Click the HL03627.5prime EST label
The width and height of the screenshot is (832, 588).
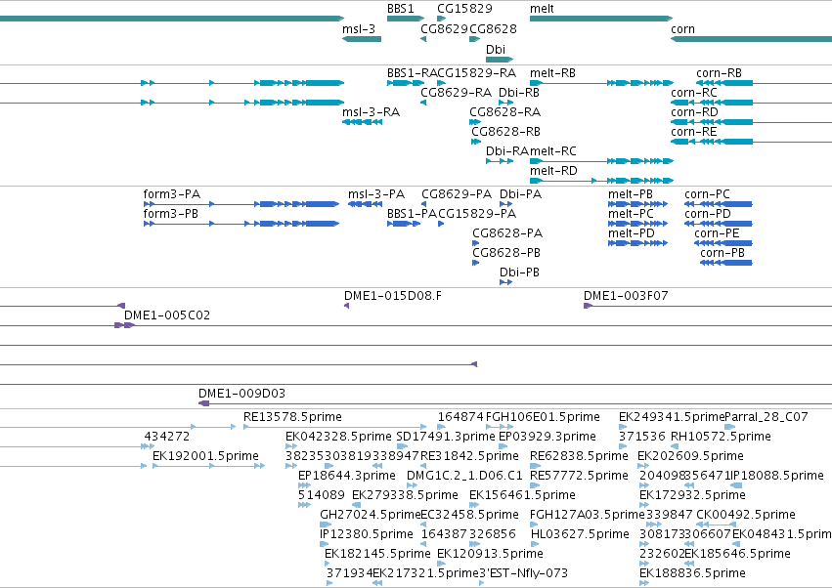coord(580,534)
